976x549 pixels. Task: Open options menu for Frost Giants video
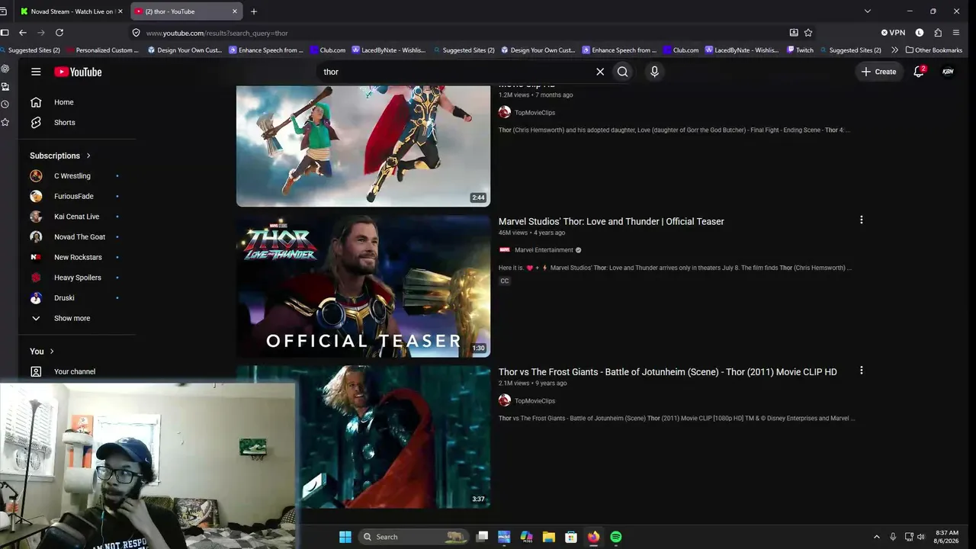pos(862,371)
